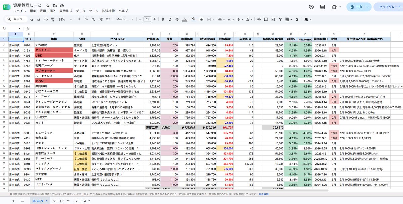Toggle italic formatting

click(170, 19)
